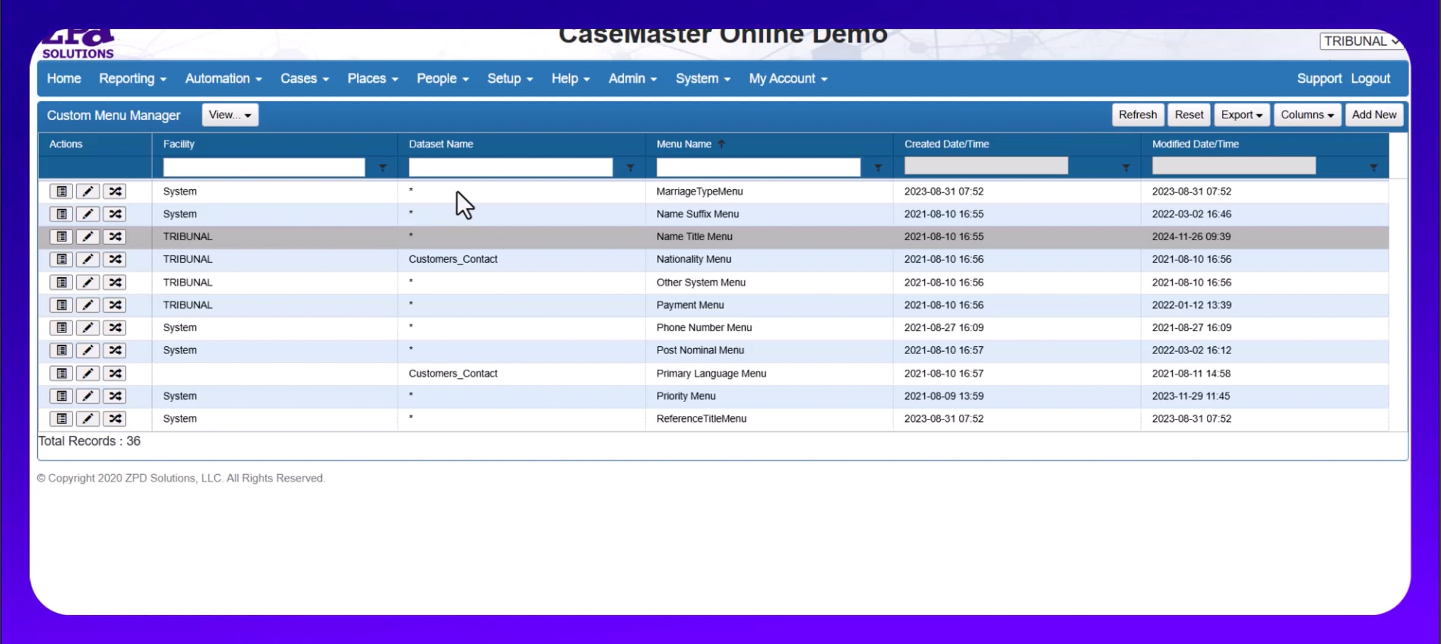Open the Setup menu
1441x644 pixels.
[510, 79]
